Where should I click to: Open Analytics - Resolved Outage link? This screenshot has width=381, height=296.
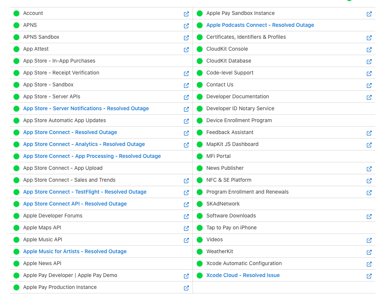tap(84, 144)
